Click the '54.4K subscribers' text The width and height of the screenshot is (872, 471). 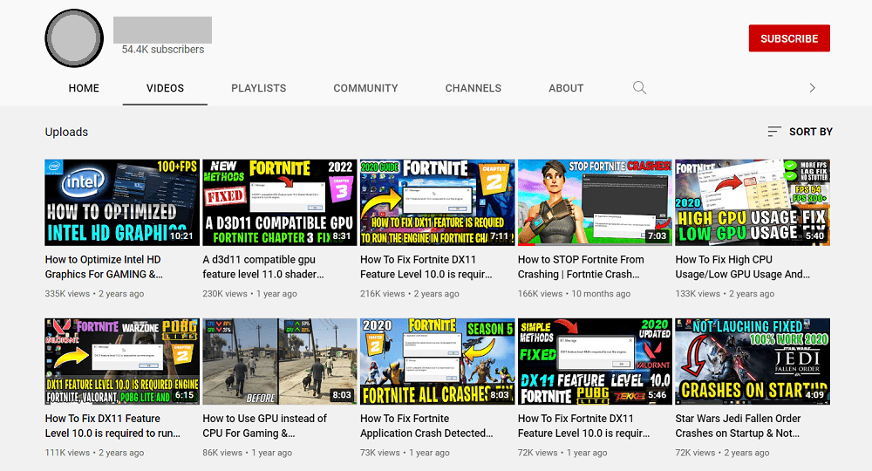pyautogui.click(x=163, y=50)
